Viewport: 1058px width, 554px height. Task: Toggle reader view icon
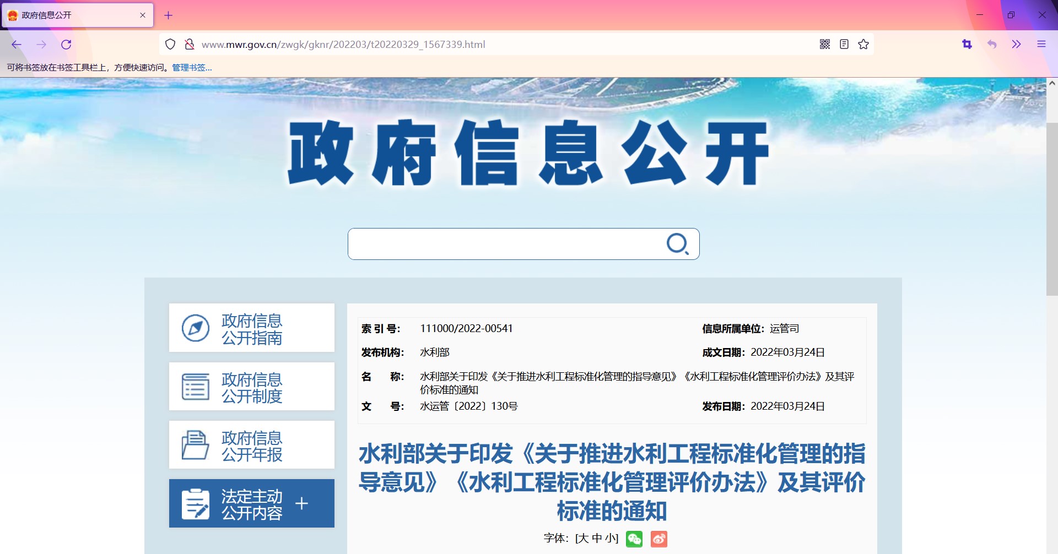pyautogui.click(x=844, y=44)
